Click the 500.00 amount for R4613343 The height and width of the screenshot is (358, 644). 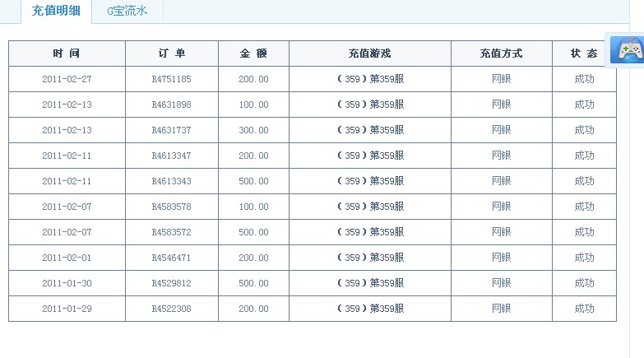253,181
